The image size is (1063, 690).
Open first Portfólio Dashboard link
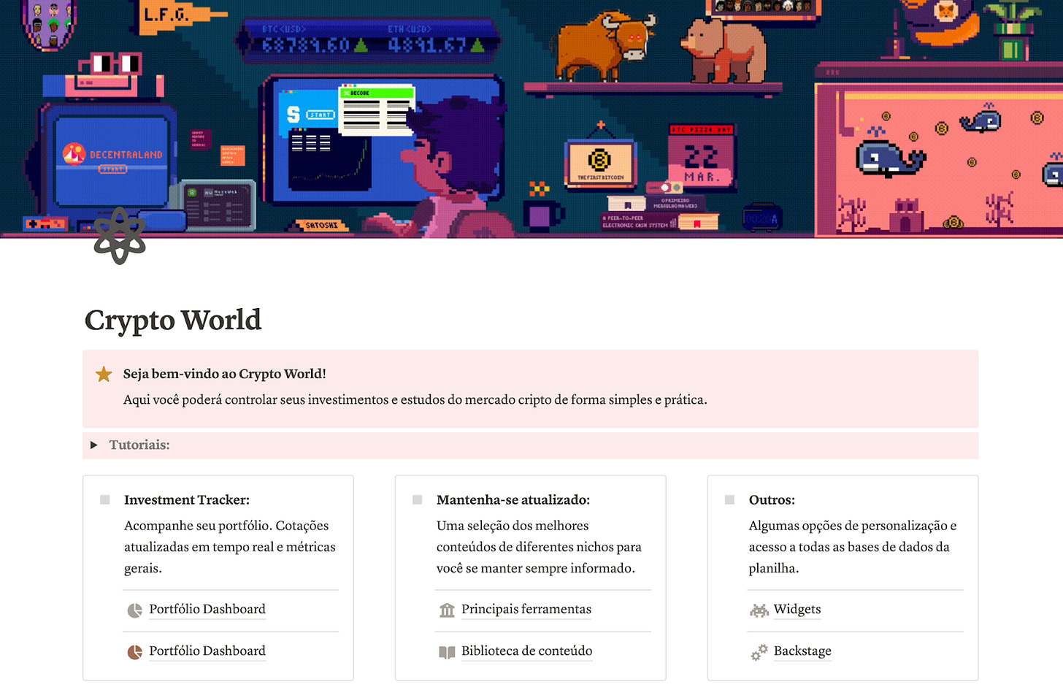pos(207,610)
